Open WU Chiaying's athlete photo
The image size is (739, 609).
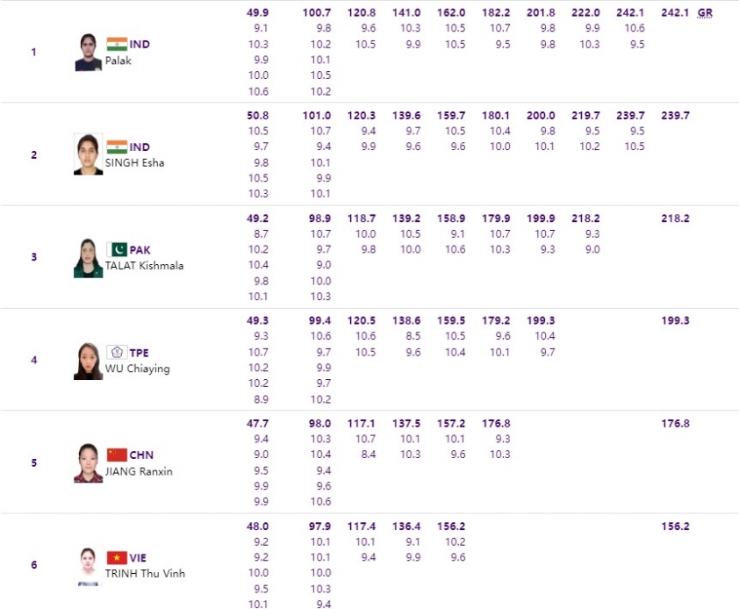click(x=88, y=361)
